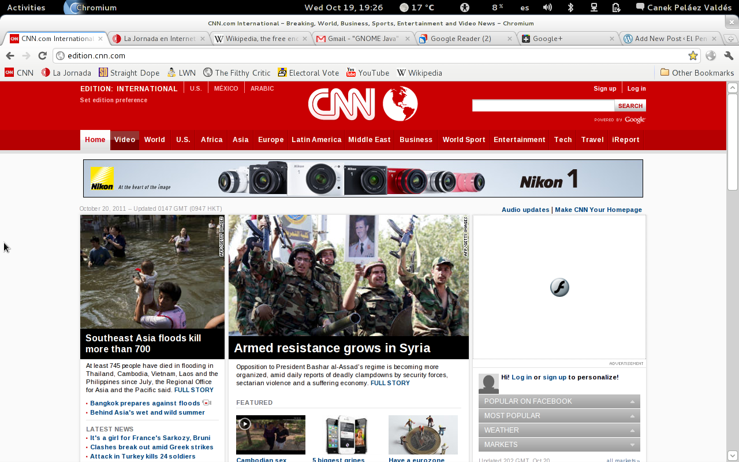Open 'Attack in Turkey kills 24 soldiers'
Viewport: 739px width, 462px height.
[x=143, y=456]
